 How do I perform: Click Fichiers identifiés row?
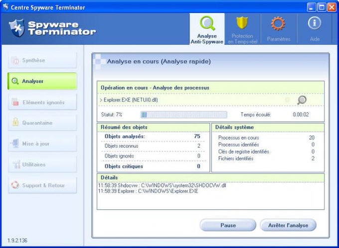(x=266, y=159)
